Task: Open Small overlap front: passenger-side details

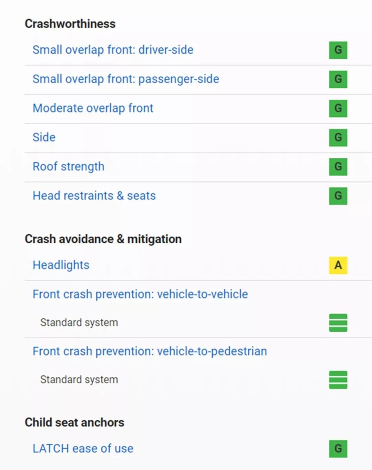Action: [126, 79]
